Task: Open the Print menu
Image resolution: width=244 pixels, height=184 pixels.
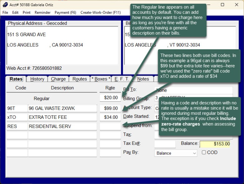Action: pyautogui.click(x=27, y=12)
